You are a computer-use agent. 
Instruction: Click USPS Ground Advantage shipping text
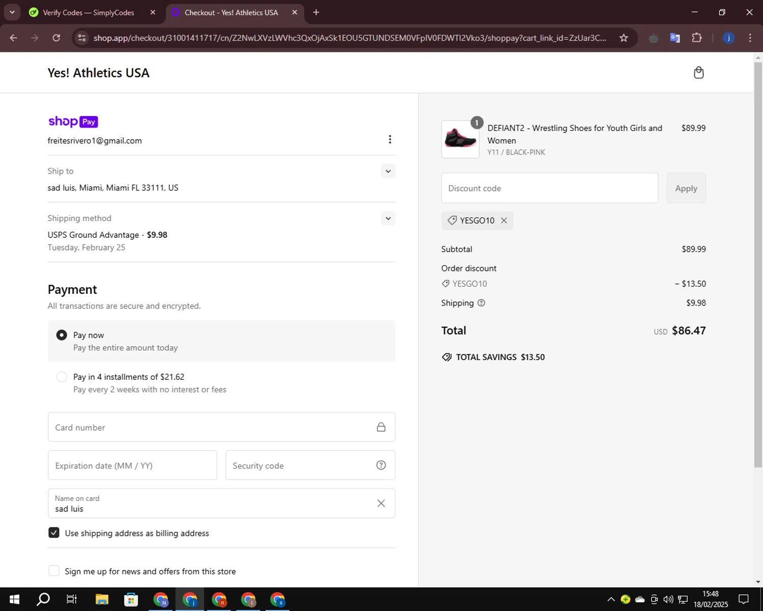coord(93,235)
